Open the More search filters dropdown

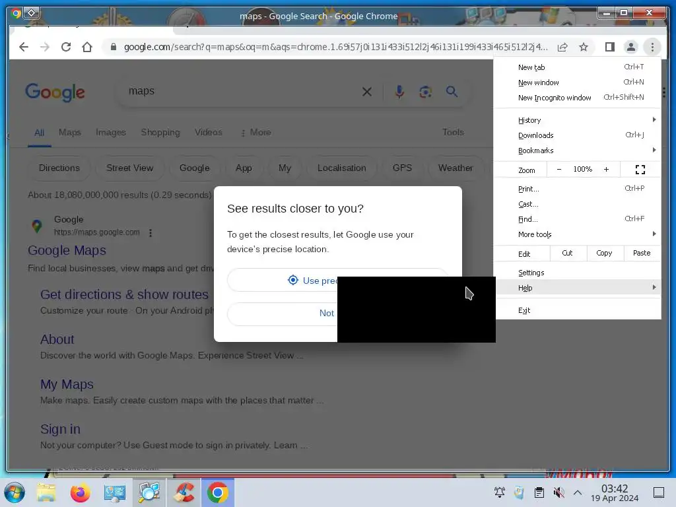tap(256, 132)
